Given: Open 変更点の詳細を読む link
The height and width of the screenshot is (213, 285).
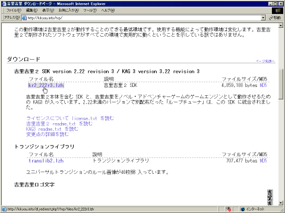Looking at the screenshot, I should [x=47, y=134].
